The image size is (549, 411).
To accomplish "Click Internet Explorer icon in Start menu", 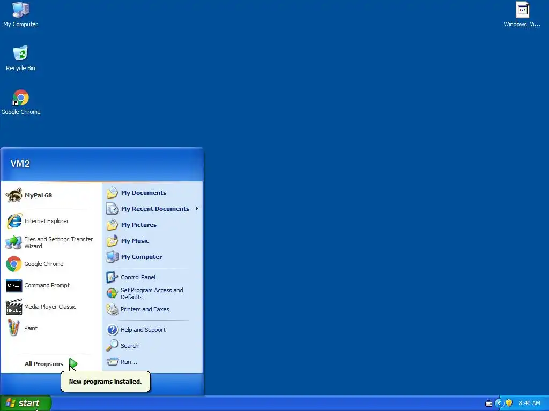I will pyautogui.click(x=14, y=221).
